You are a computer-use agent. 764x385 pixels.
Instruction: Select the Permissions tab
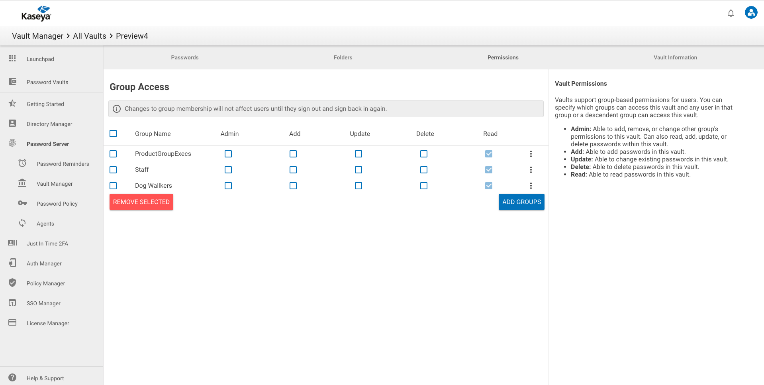503,57
